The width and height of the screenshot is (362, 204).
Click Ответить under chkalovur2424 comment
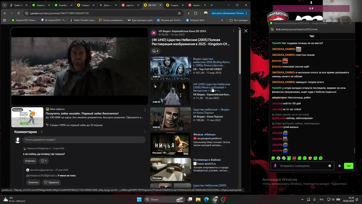click(x=30, y=161)
